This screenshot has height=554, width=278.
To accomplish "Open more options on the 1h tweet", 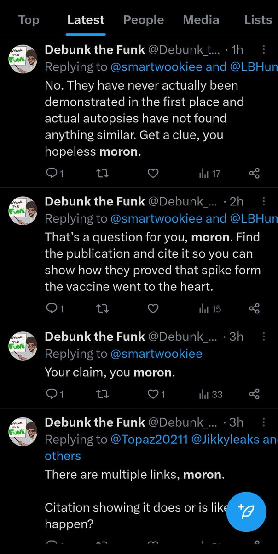I will (x=263, y=50).
